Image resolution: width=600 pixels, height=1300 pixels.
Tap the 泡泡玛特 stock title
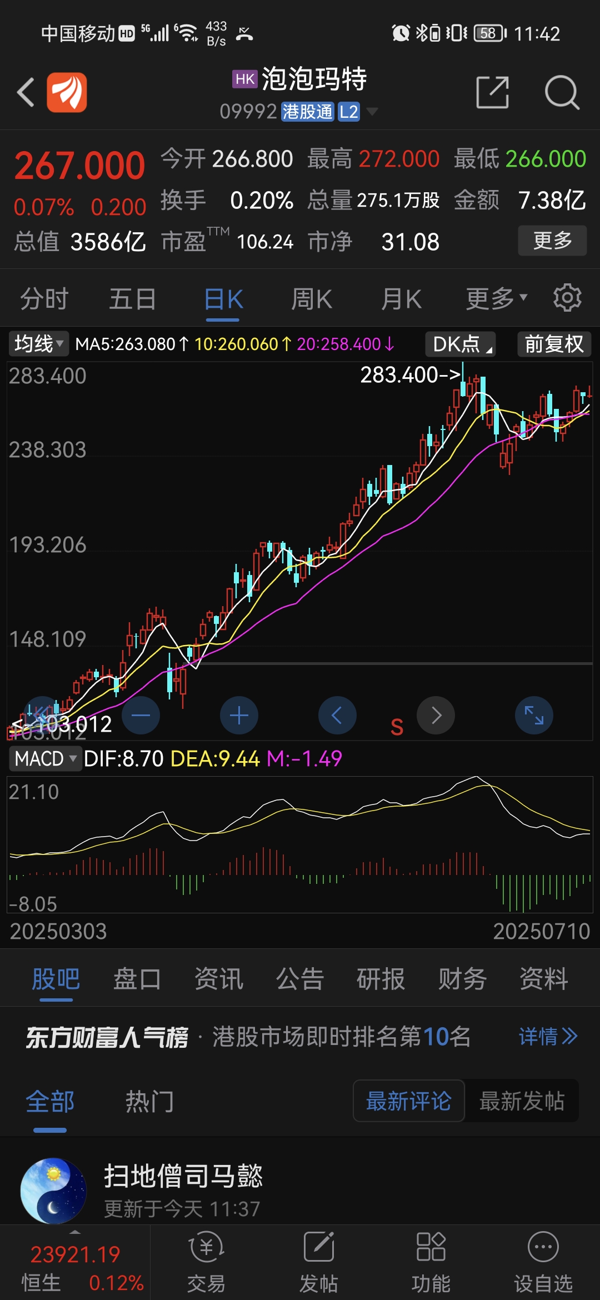314,79
